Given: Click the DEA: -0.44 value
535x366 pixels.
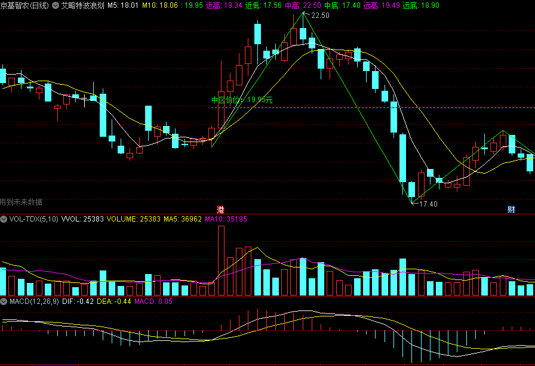Looking at the screenshot, I should click(114, 302).
